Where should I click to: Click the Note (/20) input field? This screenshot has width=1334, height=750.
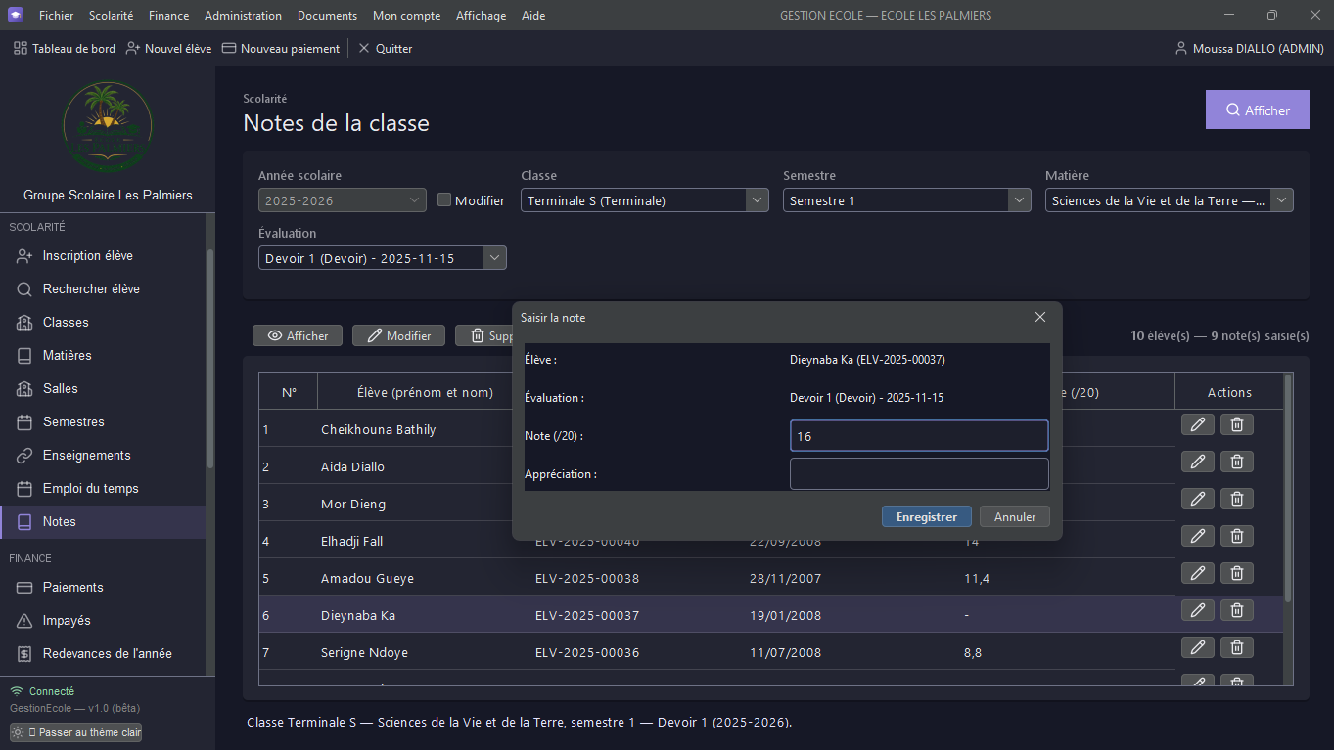tap(919, 436)
